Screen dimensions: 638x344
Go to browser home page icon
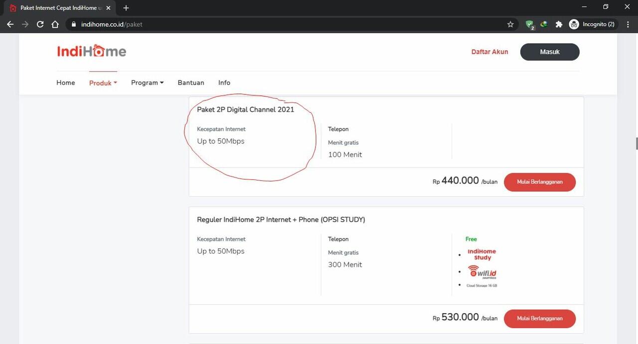55,24
